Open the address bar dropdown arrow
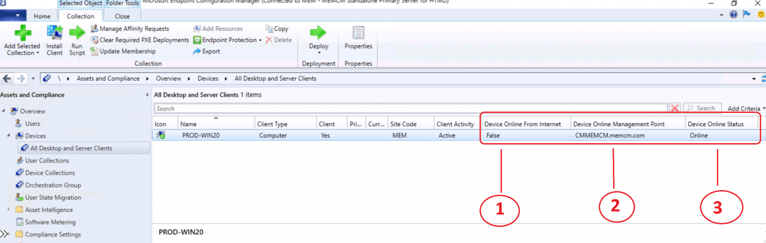The height and width of the screenshot is (243, 766). [754, 79]
